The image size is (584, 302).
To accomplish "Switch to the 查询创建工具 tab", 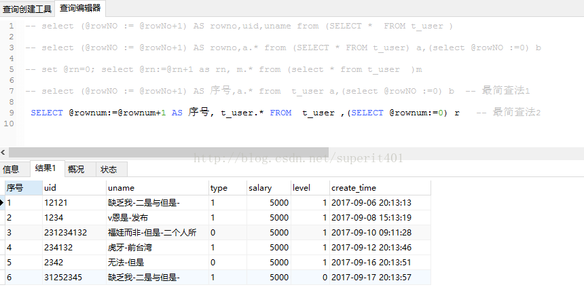I will 27,9.
